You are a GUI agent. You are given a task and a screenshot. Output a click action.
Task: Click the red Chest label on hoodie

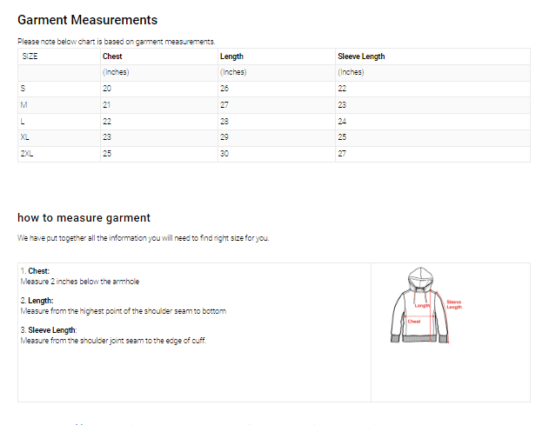414,322
